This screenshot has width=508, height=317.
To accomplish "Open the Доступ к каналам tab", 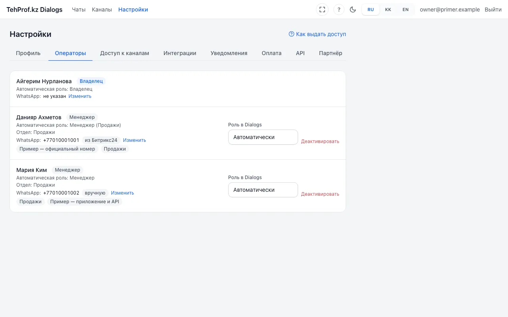I will pos(125,53).
